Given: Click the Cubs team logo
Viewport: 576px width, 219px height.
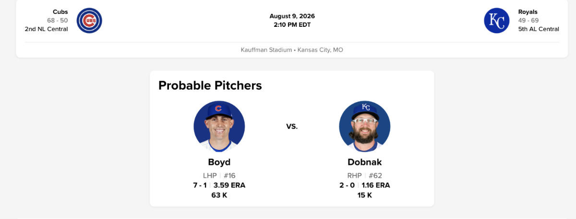Looking at the screenshot, I should coord(89,21).
